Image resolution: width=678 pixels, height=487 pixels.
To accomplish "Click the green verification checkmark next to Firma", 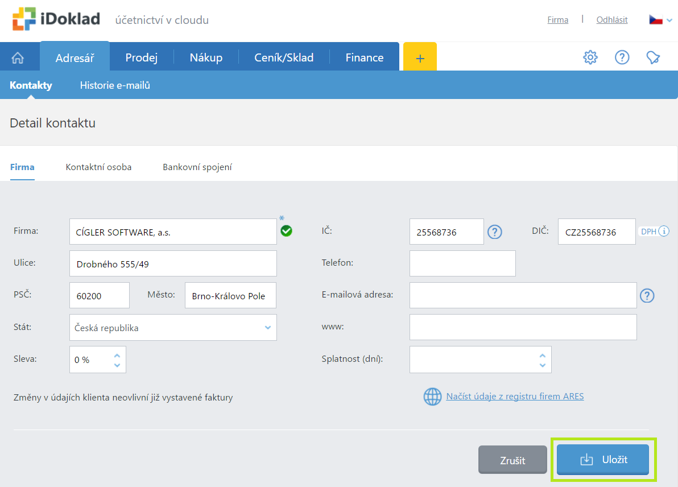I will pos(286,231).
